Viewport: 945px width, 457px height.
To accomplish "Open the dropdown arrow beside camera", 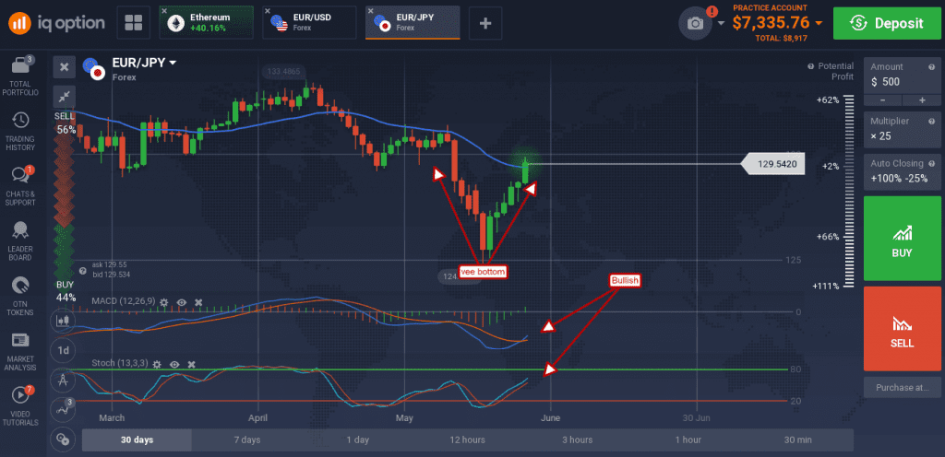I will pyautogui.click(x=722, y=23).
